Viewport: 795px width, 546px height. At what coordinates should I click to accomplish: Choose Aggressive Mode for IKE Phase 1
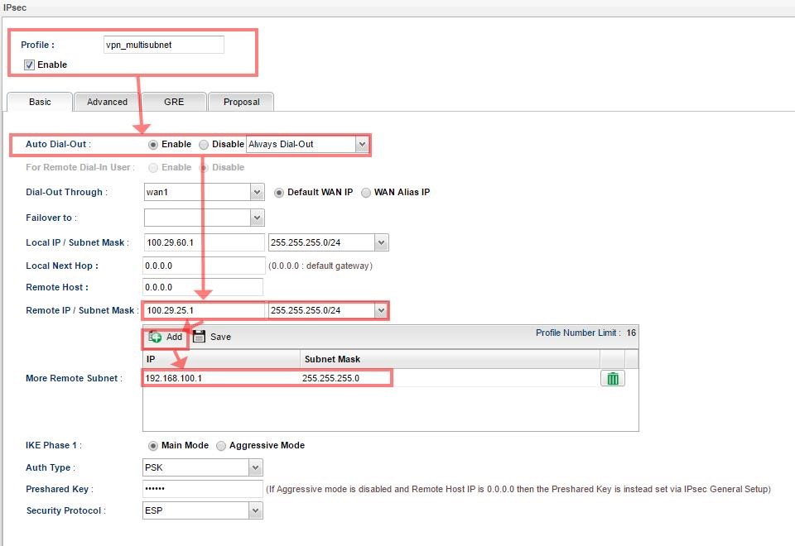[221, 445]
